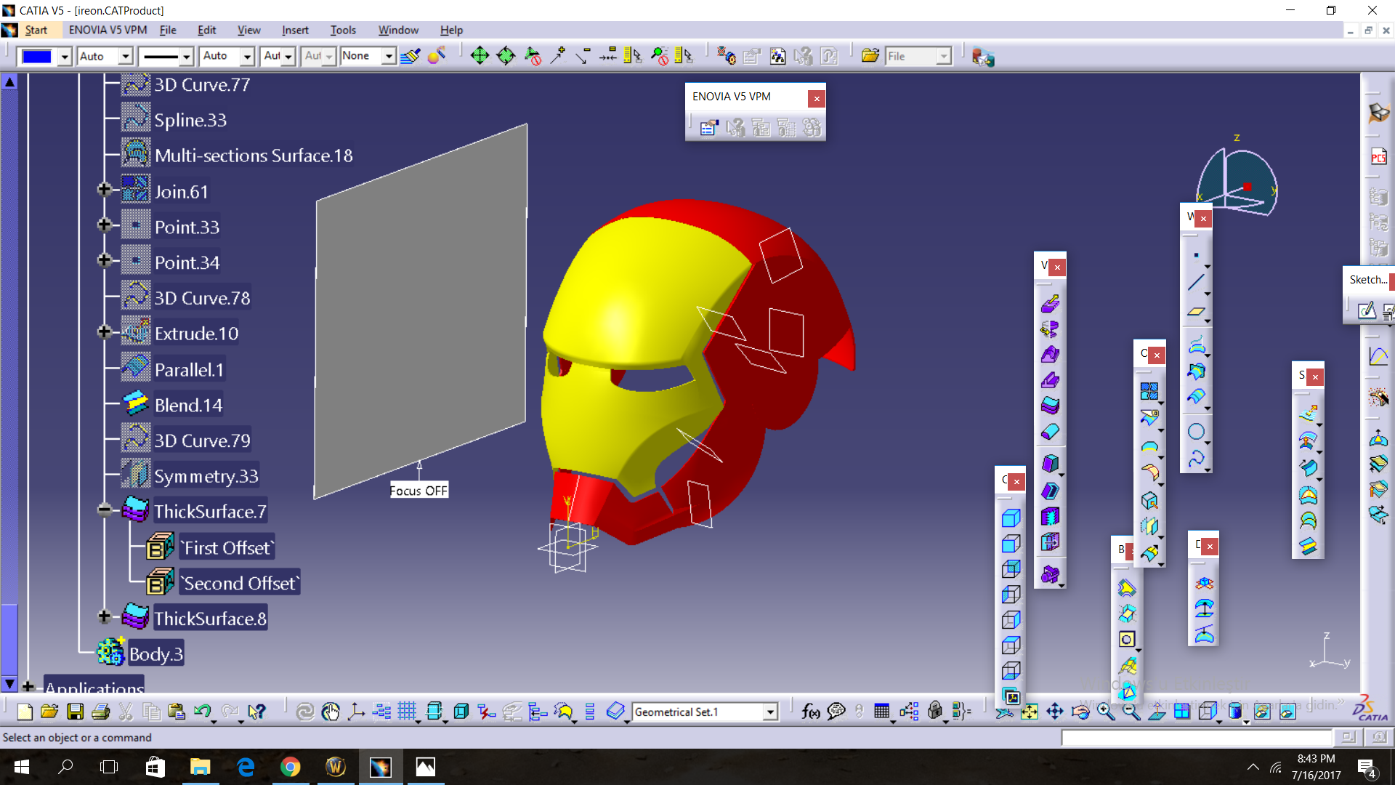Click the tree scroll down arrow
Viewport: 1395px width, 785px height.
9,684
